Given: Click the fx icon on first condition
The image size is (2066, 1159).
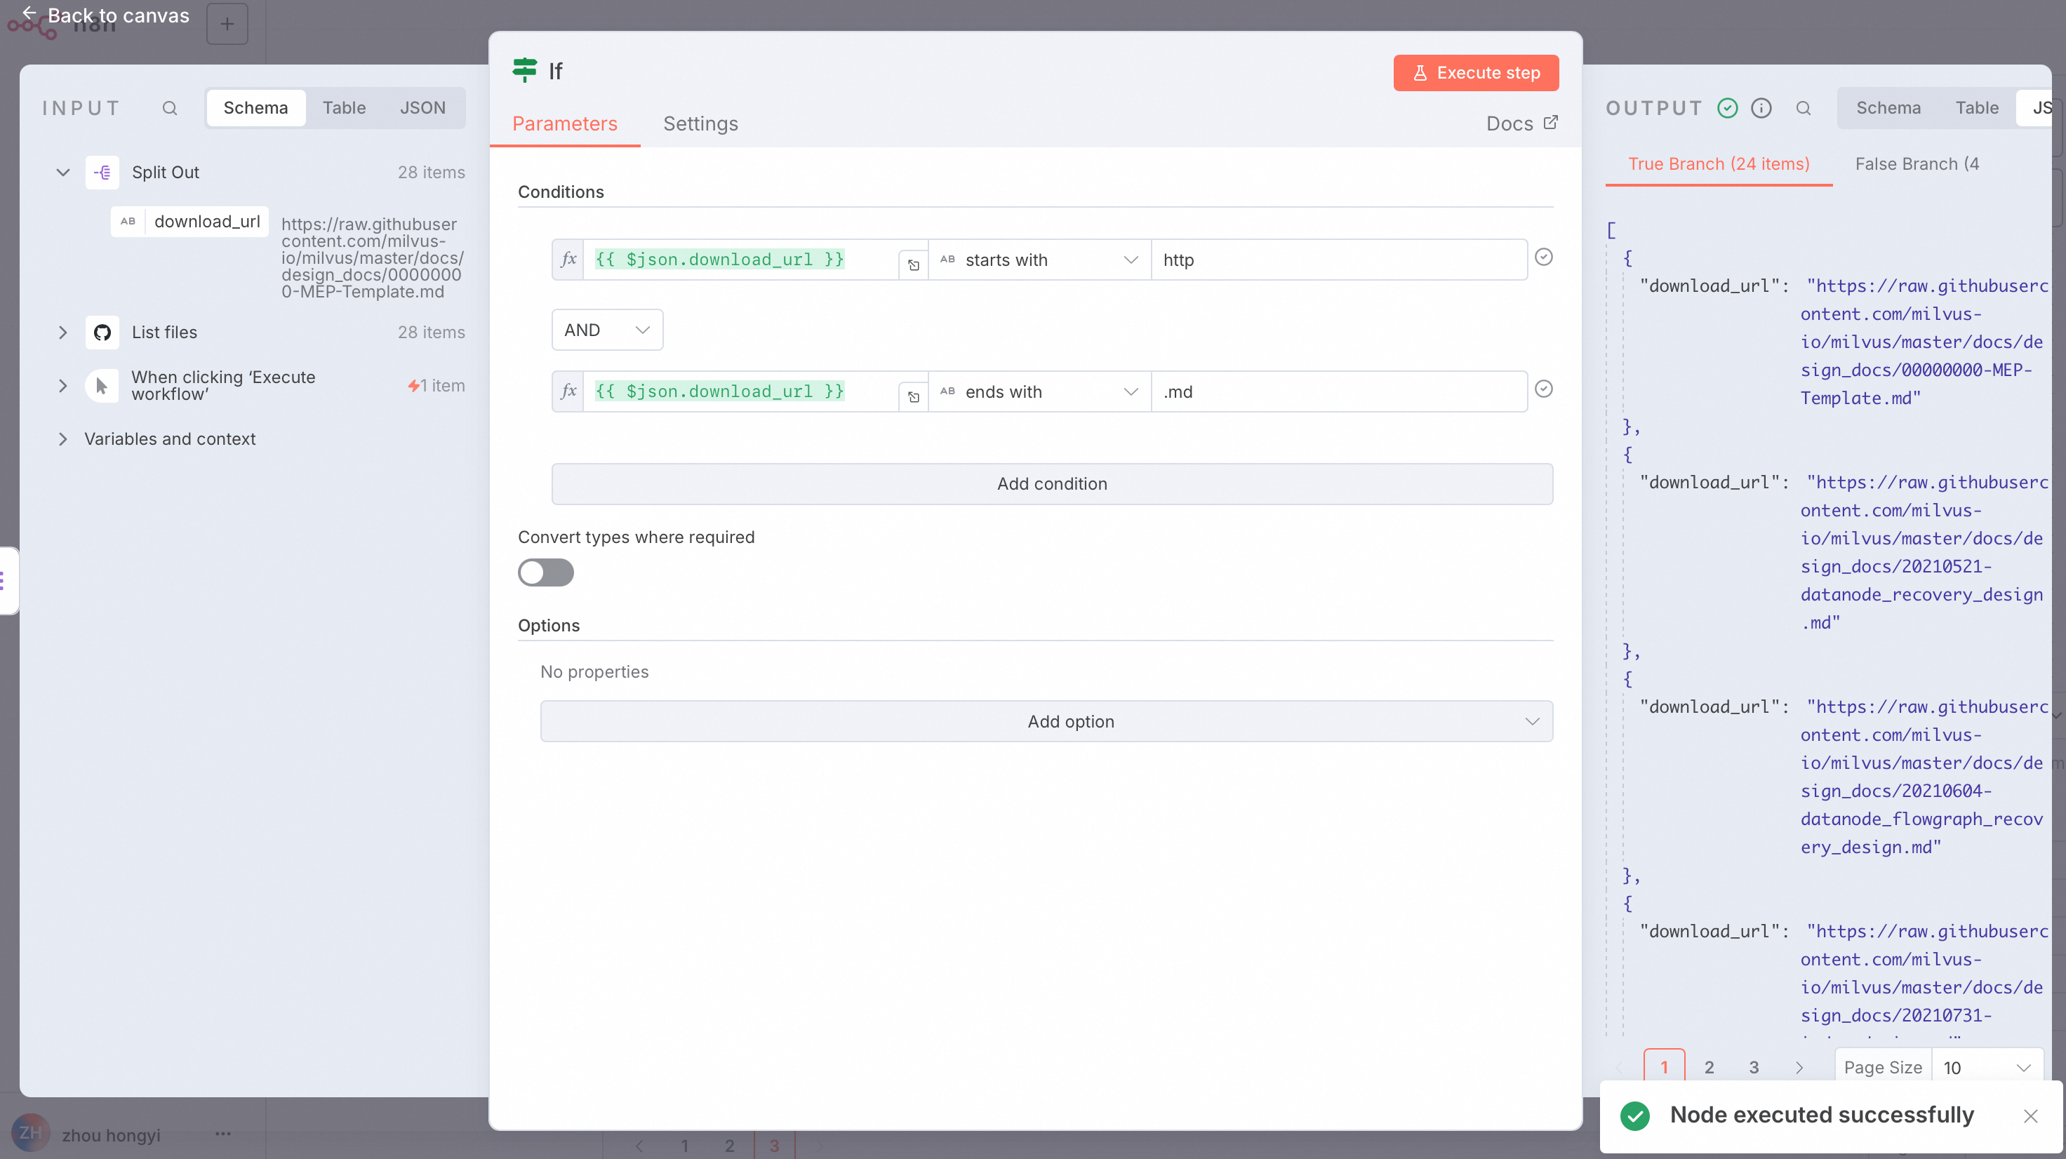Looking at the screenshot, I should click(568, 260).
